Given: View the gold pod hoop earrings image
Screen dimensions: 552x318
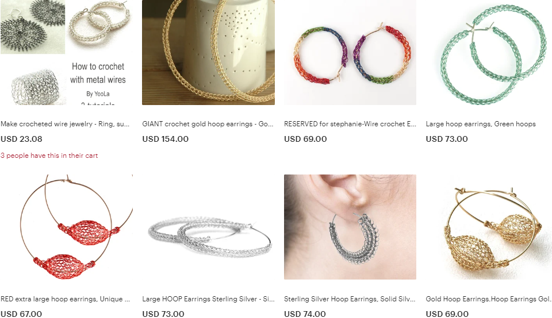Looking at the screenshot, I should pos(489,227).
